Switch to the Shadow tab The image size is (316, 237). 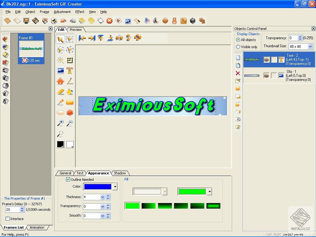pyautogui.click(x=120, y=173)
